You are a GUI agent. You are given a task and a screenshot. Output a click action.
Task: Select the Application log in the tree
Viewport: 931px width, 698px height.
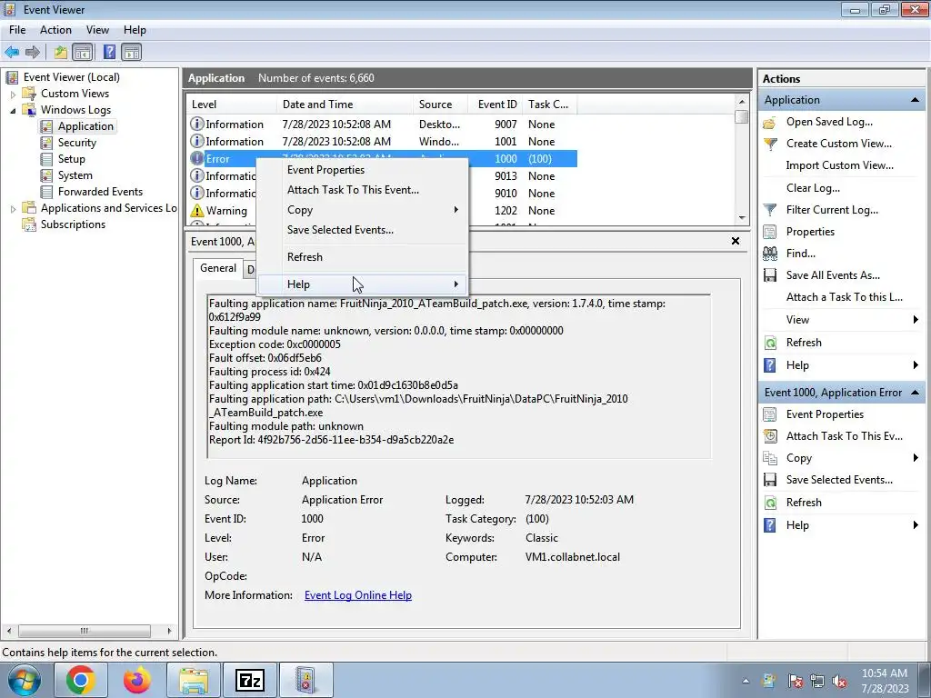pos(85,126)
